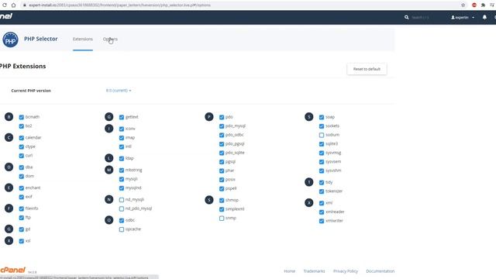Toggle the mbstring extension checkbox

click(122, 170)
